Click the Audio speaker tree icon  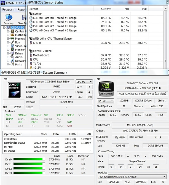tap(12, 57)
